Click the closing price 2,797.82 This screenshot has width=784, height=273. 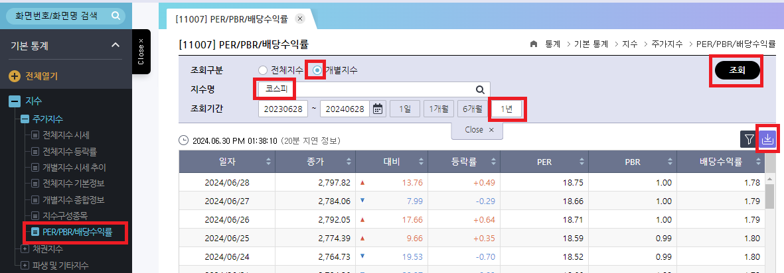pyautogui.click(x=334, y=183)
